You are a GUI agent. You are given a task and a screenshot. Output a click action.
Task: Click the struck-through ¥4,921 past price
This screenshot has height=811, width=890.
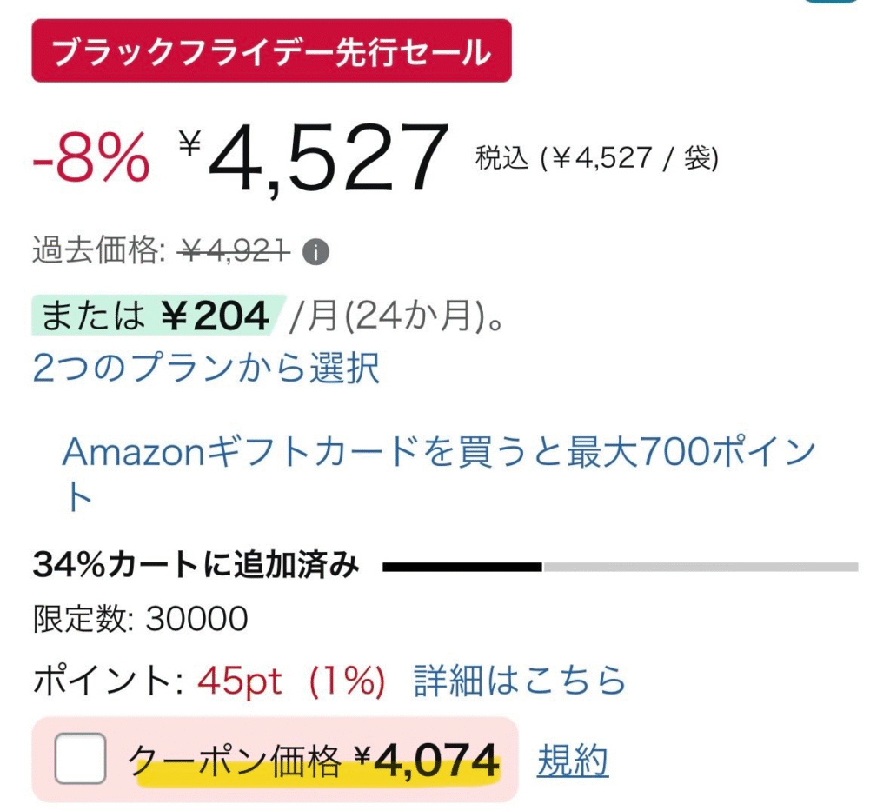pyautogui.click(x=233, y=252)
